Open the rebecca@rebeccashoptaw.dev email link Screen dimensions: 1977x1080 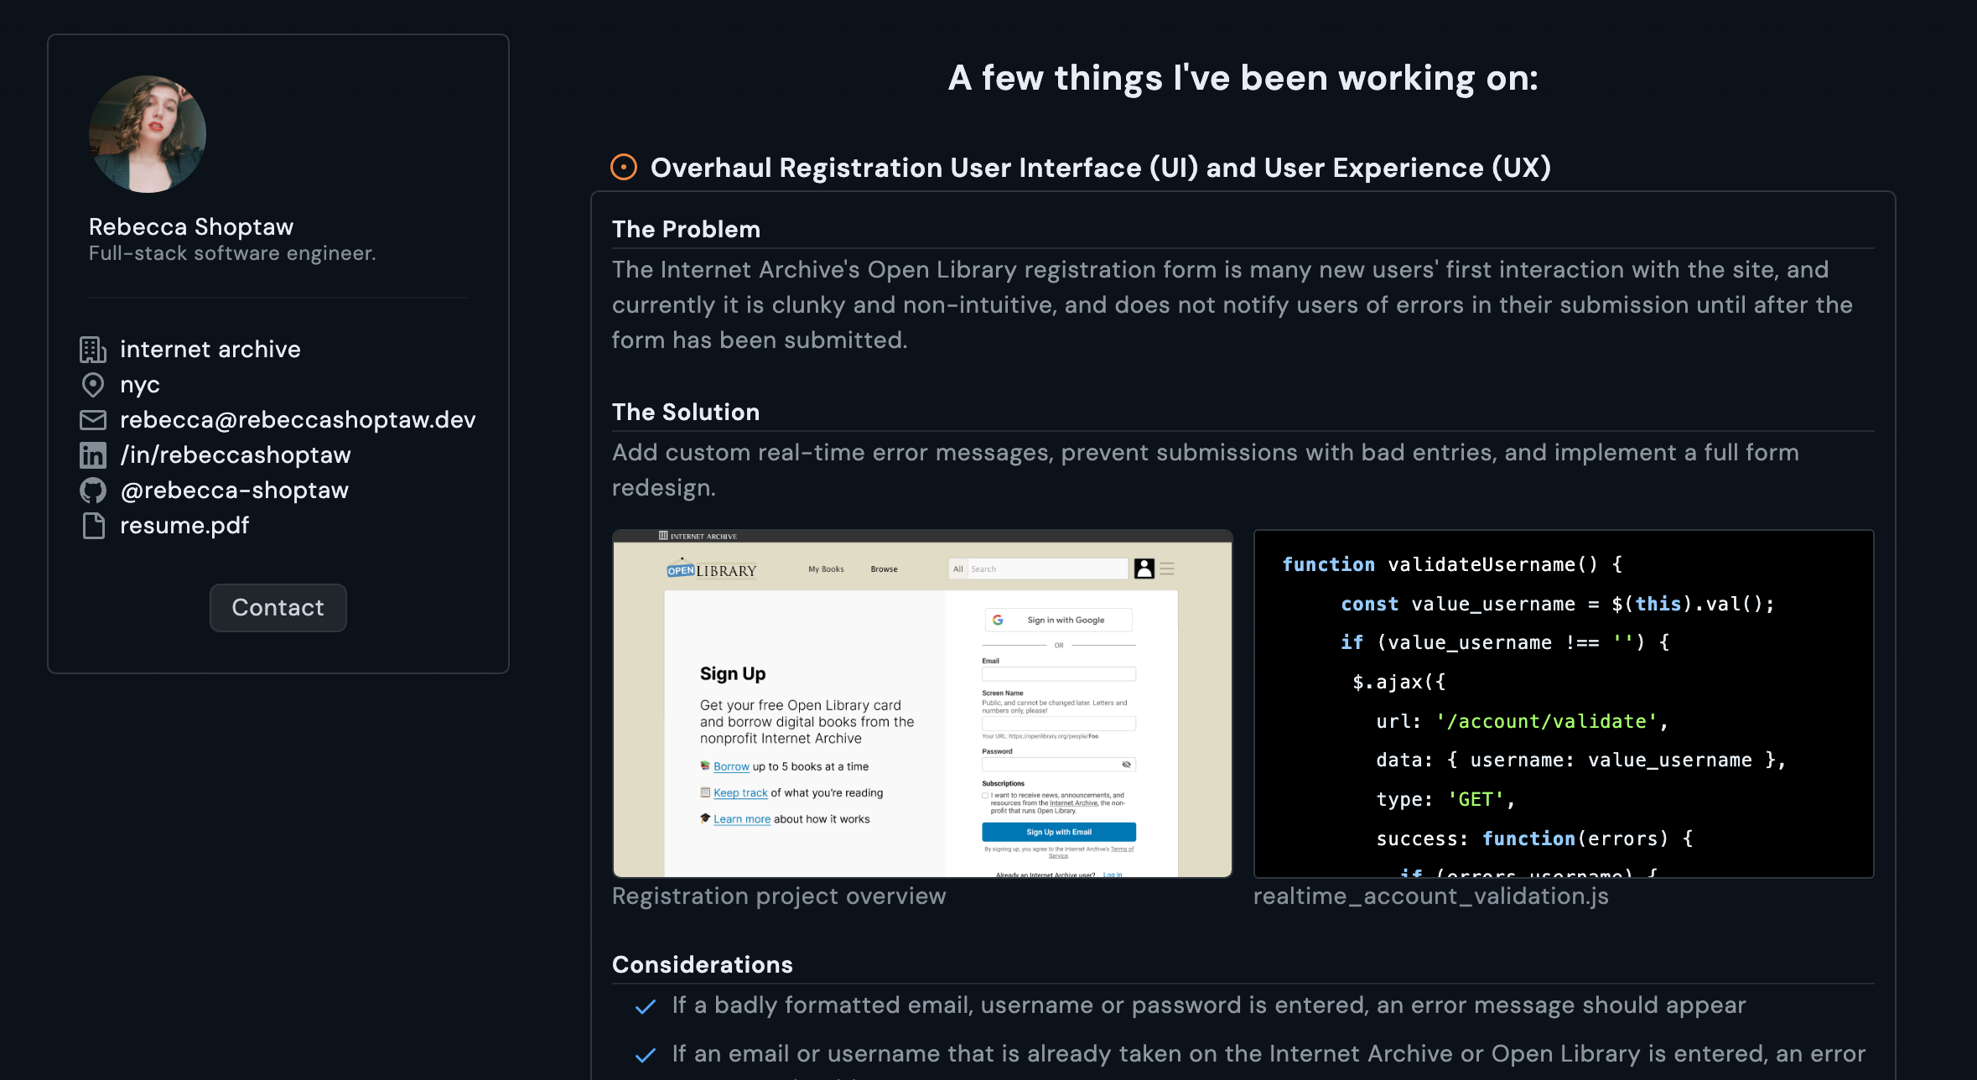point(298,419)
